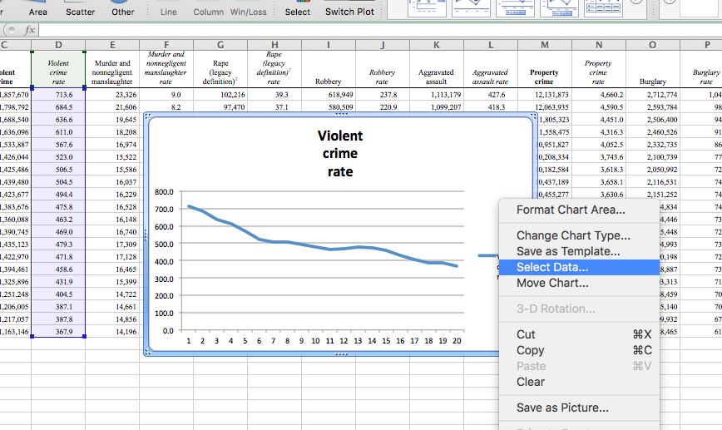Open the Area chart type dropdown
722x430 pixels.
pos(37,10)
